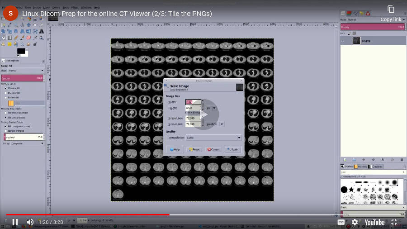The height and width of the screenshot is (229, 407).
Task: Click the Width field in Scale Image
Action: [x=193, y=102]
